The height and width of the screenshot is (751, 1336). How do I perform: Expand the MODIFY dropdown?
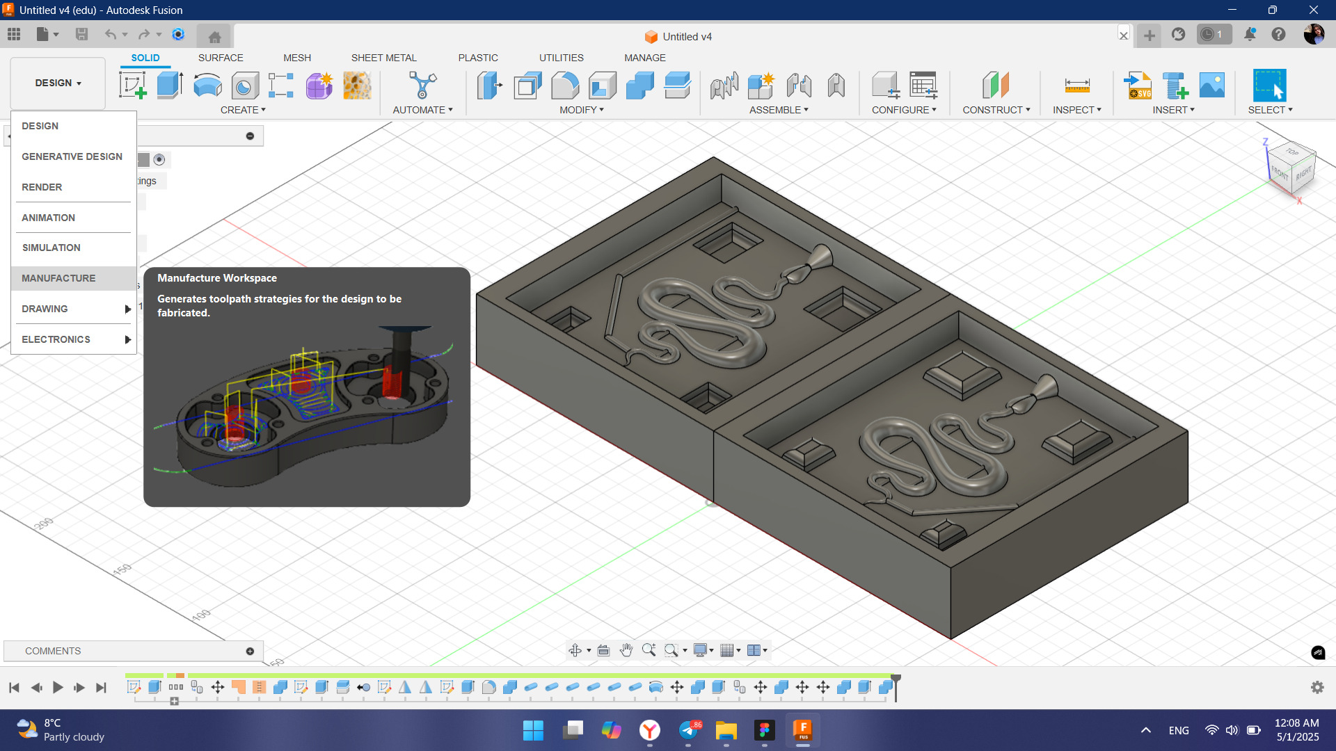pos(582,110)
